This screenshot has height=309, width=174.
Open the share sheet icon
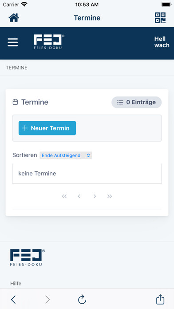pos(160,299)
